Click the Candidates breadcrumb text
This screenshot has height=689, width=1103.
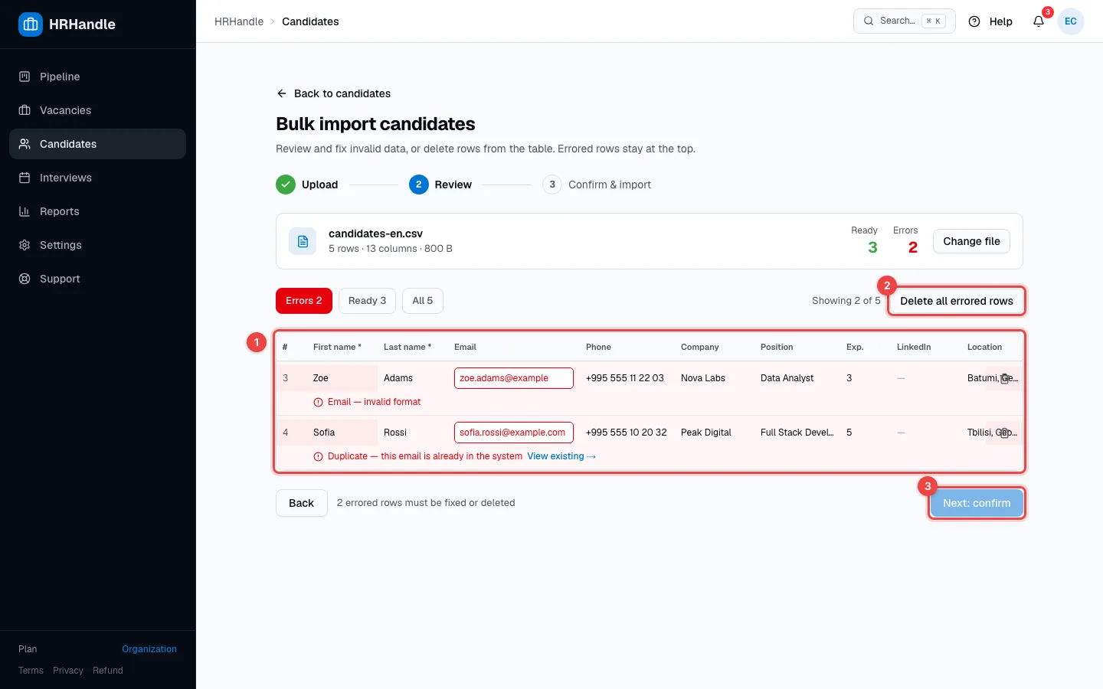click(x=310, y=21)
